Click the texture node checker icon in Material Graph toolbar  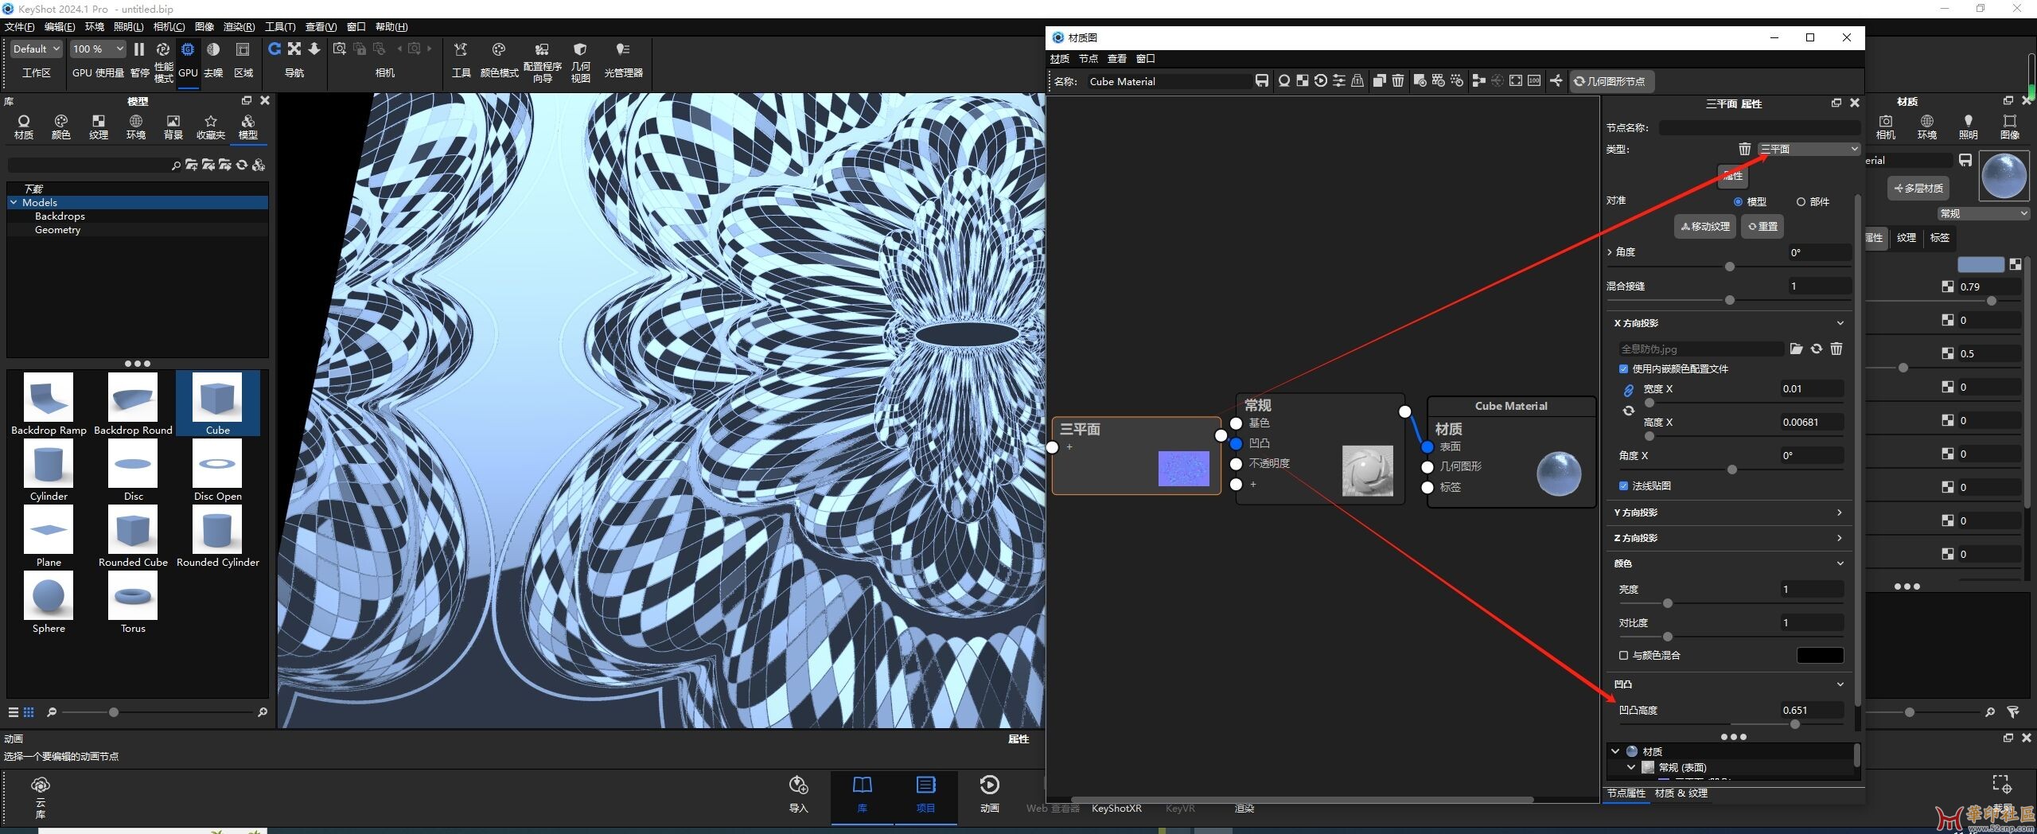point(1303,81)
